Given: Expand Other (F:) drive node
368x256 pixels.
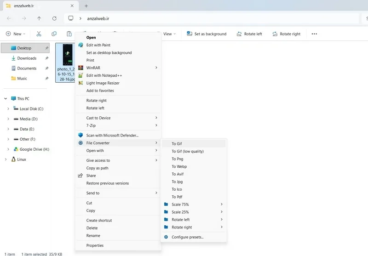Looking at the screenshot, I should tap(8, 139).
